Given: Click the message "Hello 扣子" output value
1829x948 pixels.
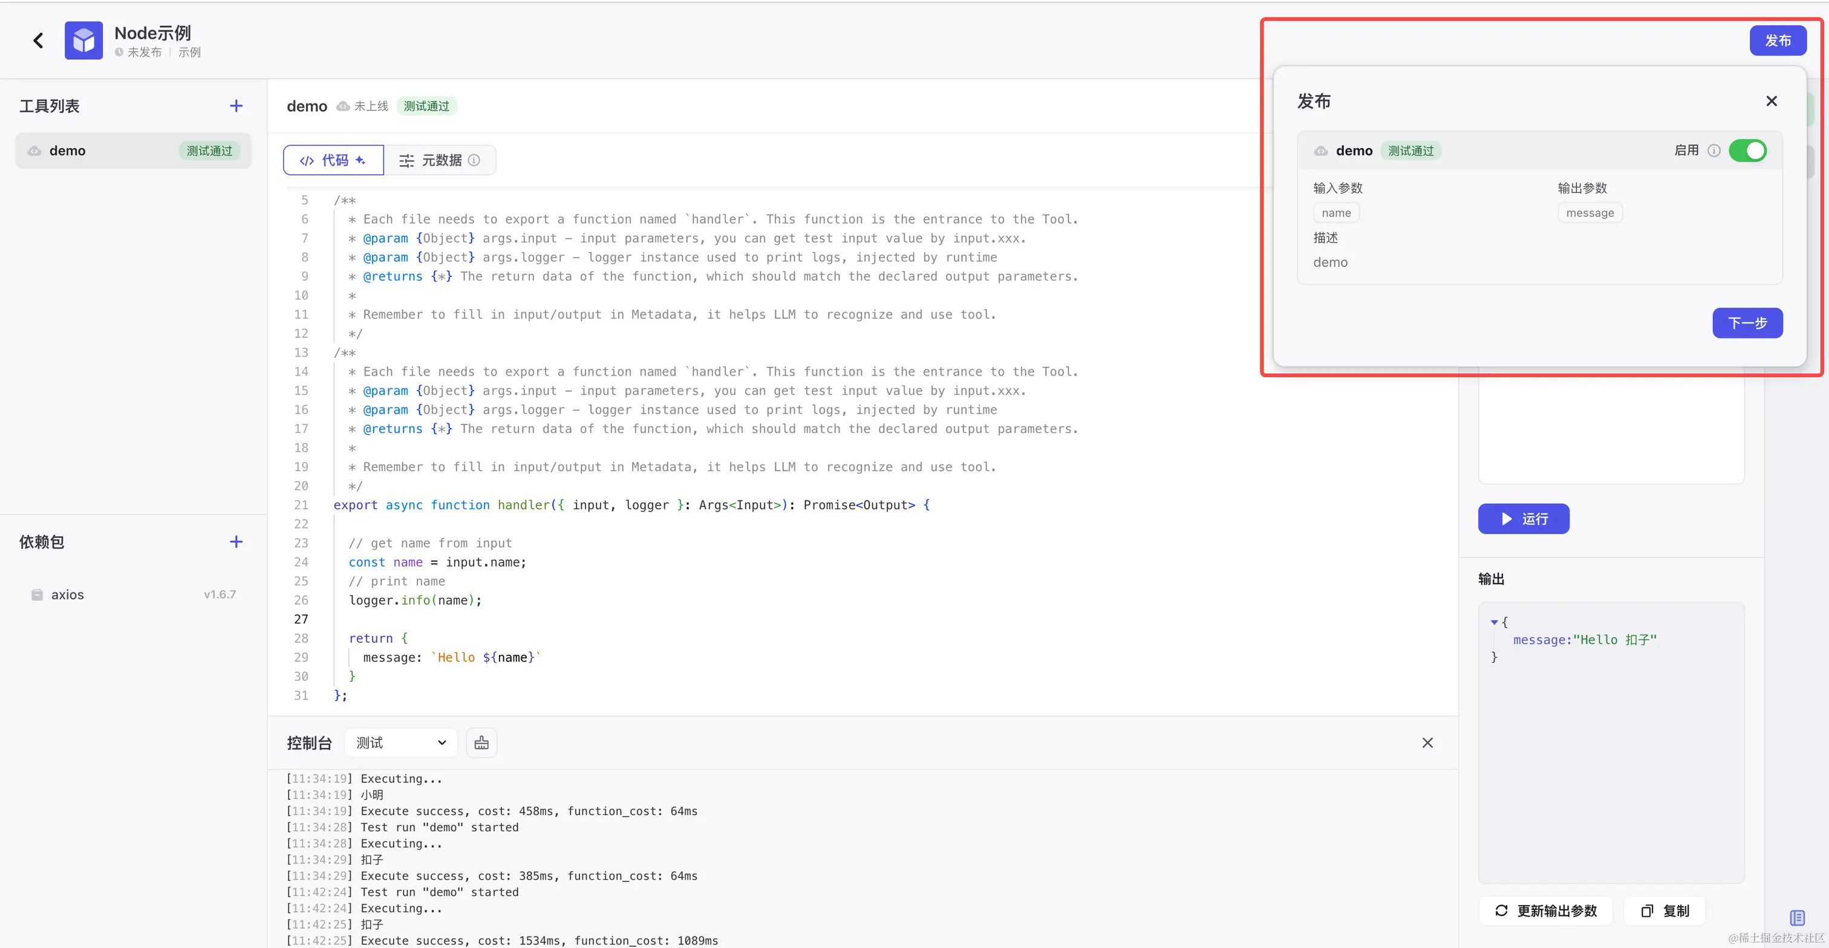Looking at the screenshot, I should [1585, 640].
